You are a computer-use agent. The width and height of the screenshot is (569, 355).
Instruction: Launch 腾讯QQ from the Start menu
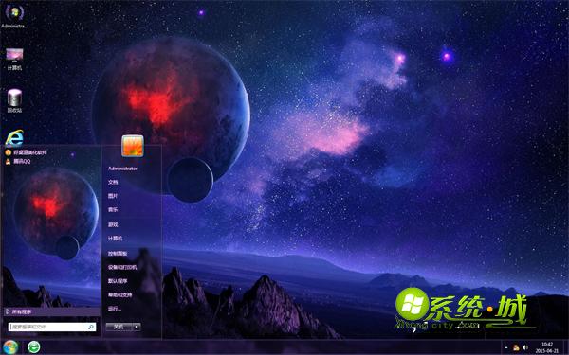[18, 162]
